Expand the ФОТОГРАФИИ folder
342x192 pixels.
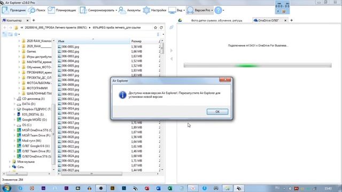point(19,88)
